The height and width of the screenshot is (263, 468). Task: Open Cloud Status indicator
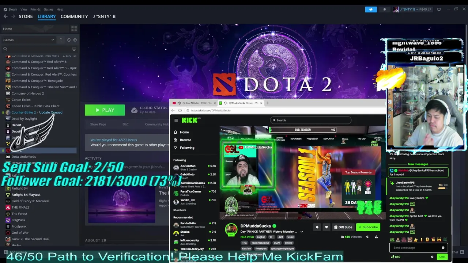pos(149,110)
